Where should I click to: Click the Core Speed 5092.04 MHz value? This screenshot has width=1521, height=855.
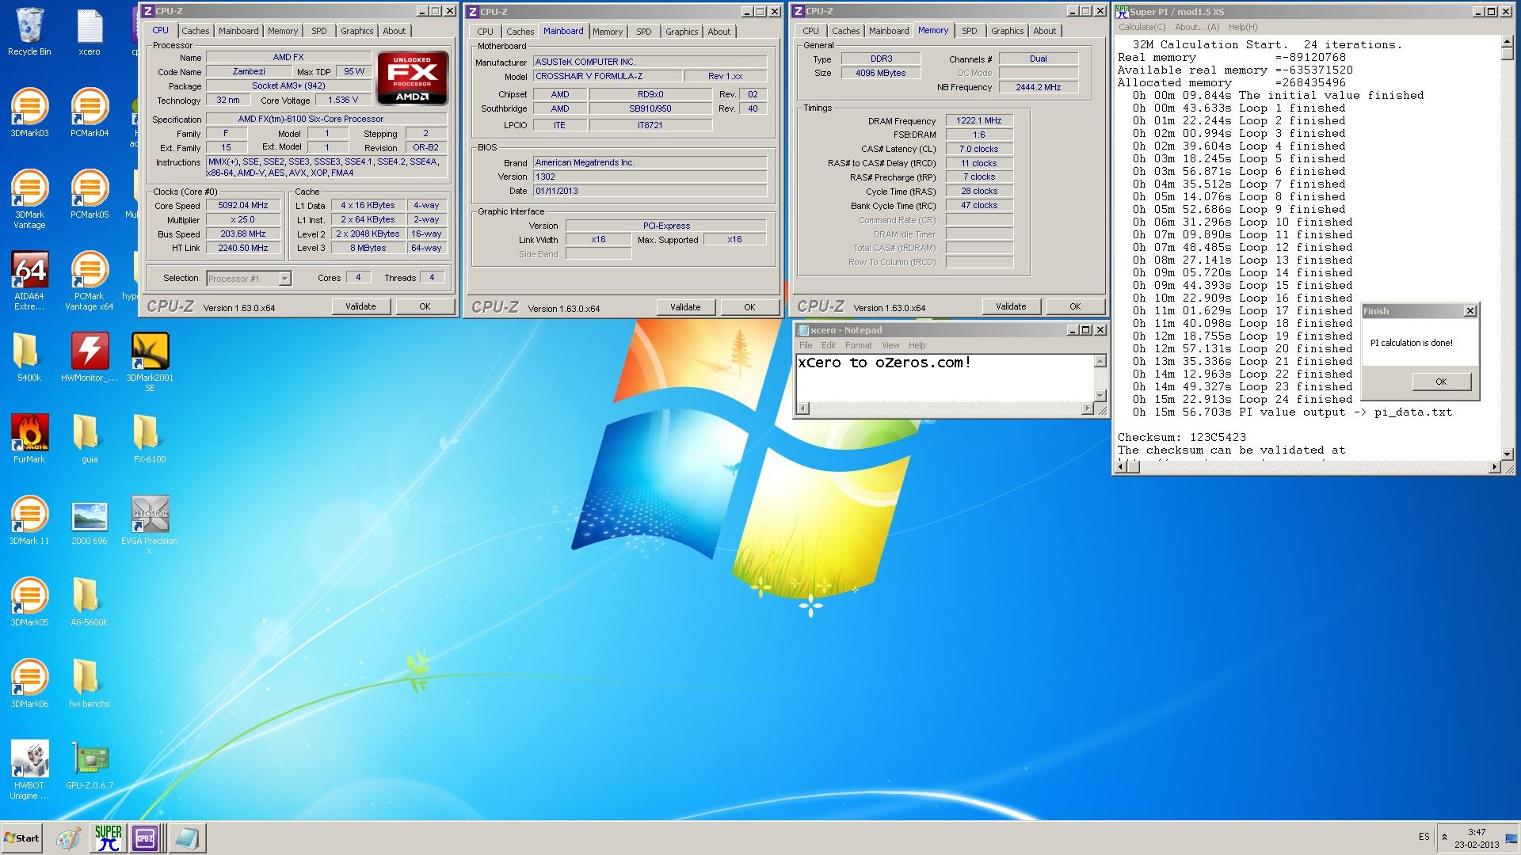[243, 205]
